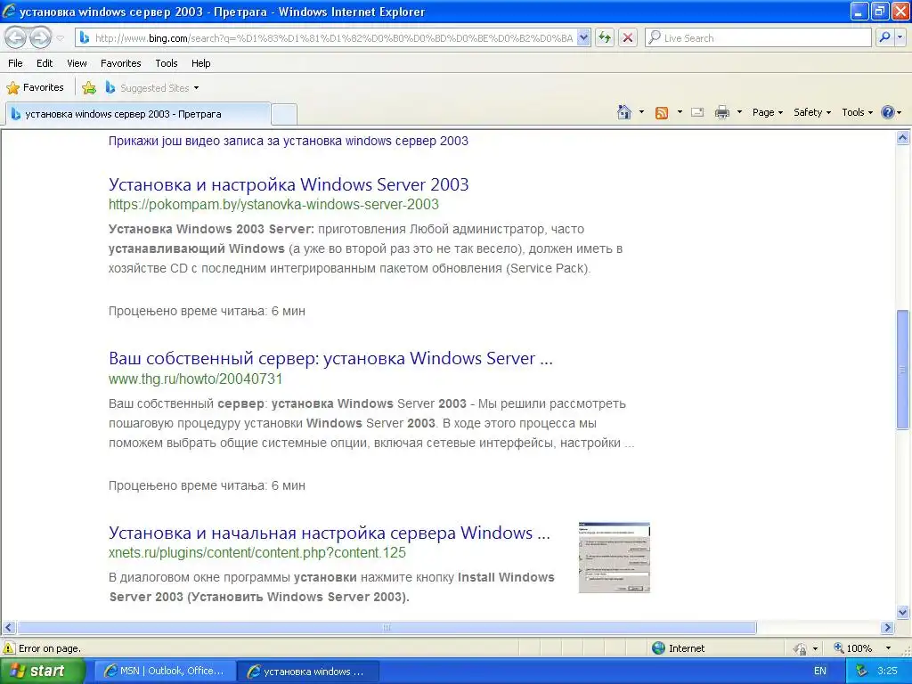Click the Forward navigation arrow
Screen dimensions: 912x684
point(39,37)
